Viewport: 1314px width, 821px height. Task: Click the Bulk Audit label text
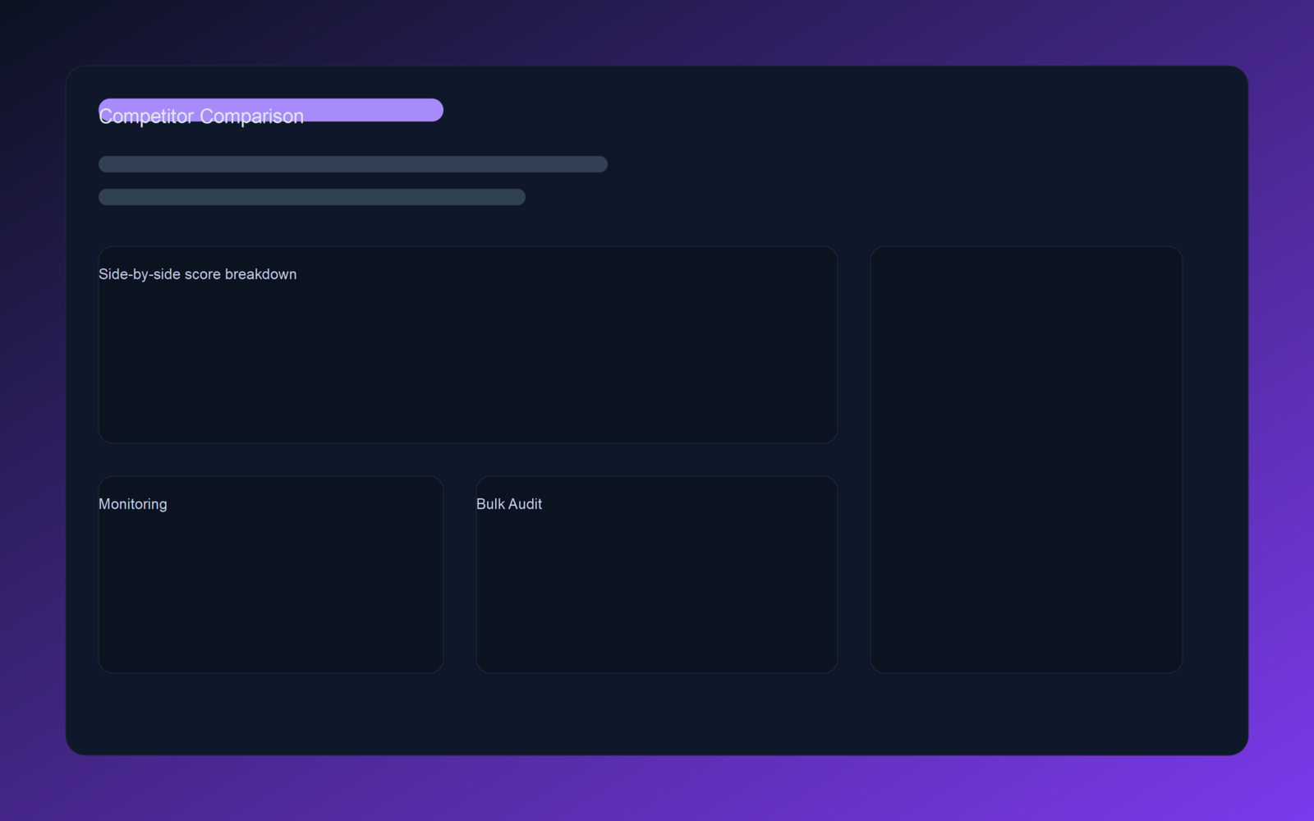click(x=508, y=504)
